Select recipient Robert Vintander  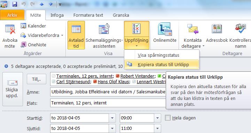click(x=138, y=76)
